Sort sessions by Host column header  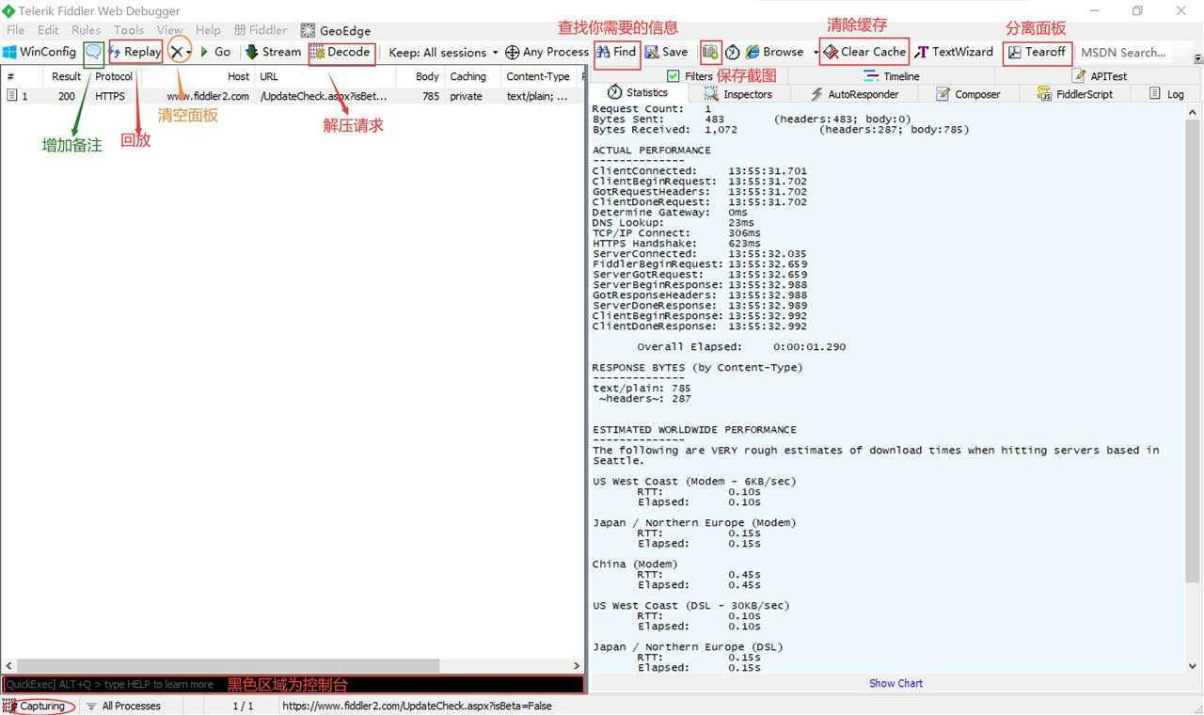pos(198,76)
